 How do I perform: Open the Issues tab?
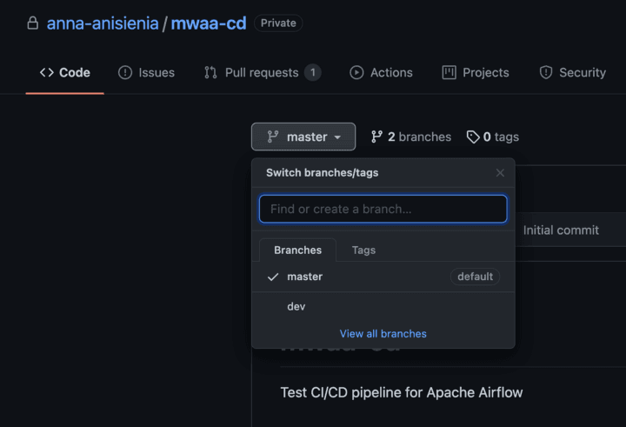click(x=147, y=73)
